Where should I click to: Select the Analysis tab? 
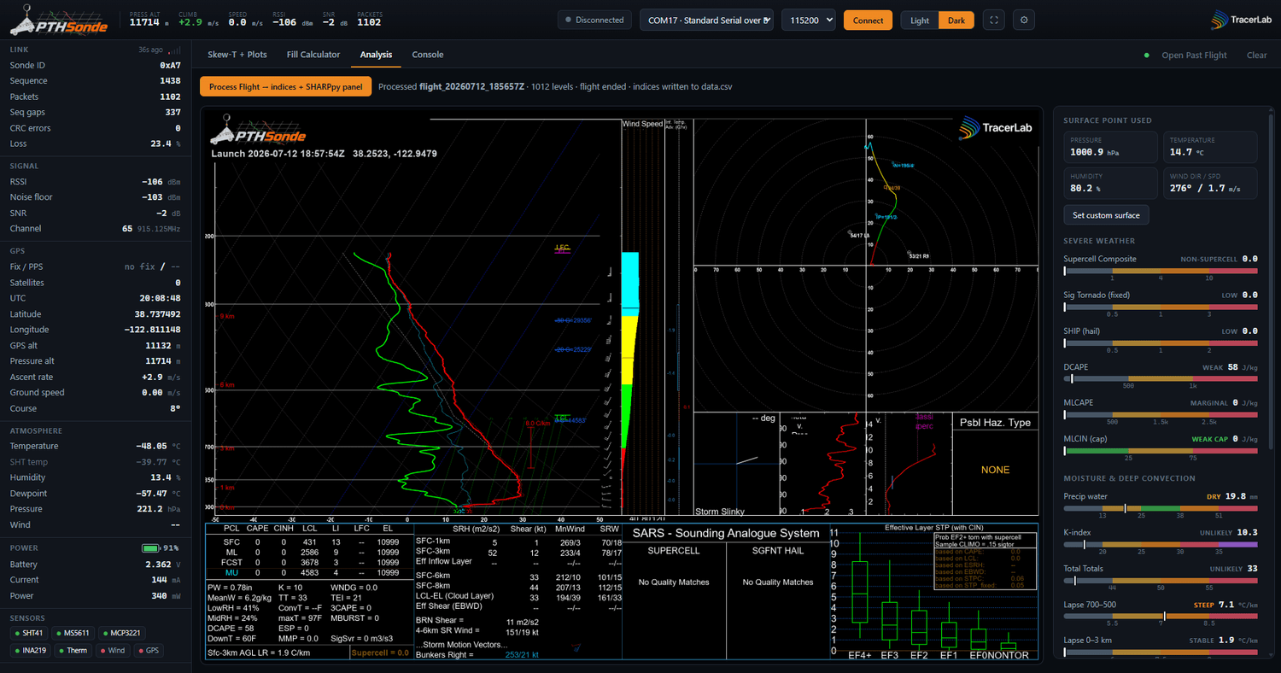(x=376, y=55)
